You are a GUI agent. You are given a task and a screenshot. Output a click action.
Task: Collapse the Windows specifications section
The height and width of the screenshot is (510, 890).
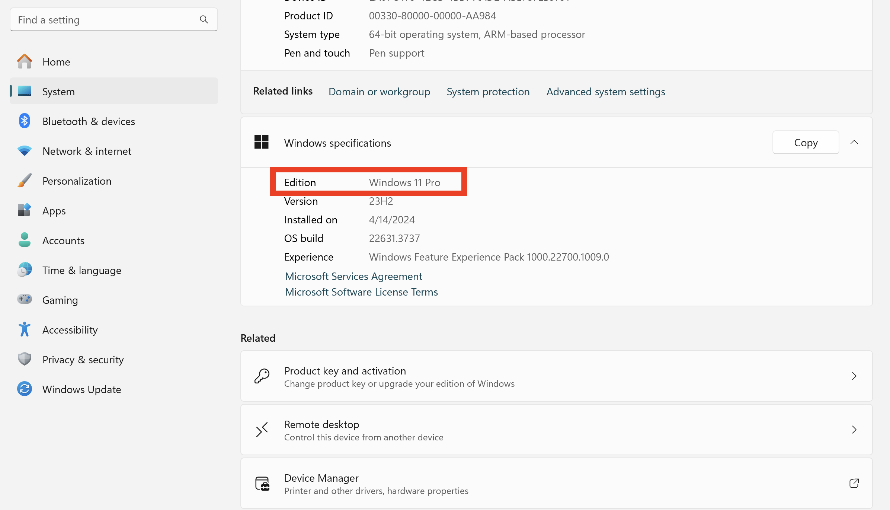coord(854,142)
